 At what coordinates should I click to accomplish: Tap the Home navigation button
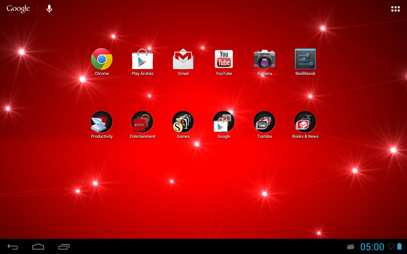(38, 247)
